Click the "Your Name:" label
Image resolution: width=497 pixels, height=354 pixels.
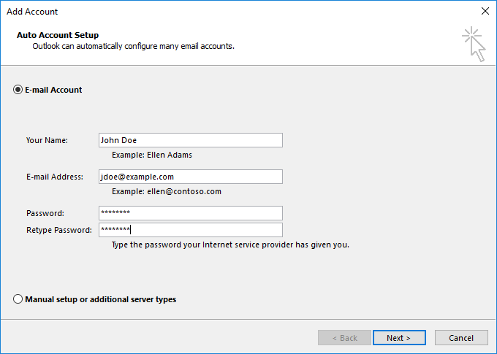pos(47,140)
